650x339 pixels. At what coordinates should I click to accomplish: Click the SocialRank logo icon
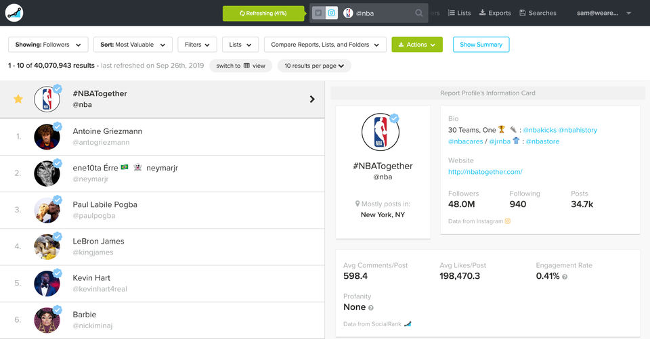[x=14, y=13]
